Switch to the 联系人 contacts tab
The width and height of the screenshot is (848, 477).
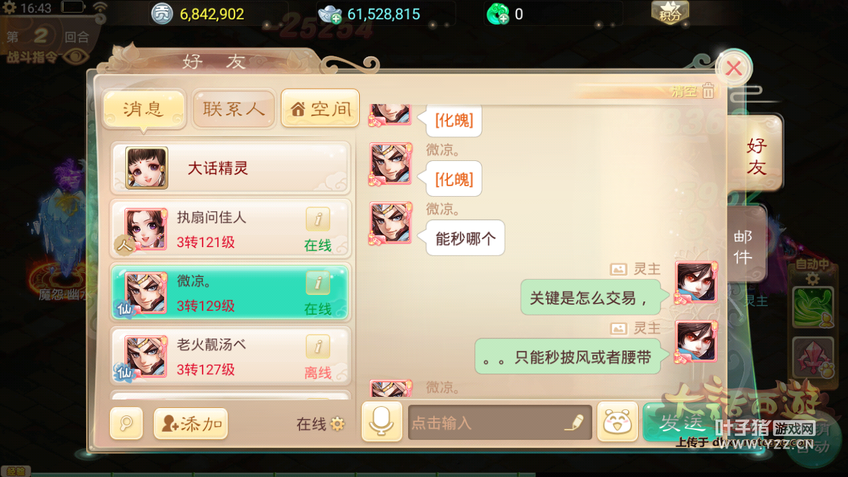[234, 109]
